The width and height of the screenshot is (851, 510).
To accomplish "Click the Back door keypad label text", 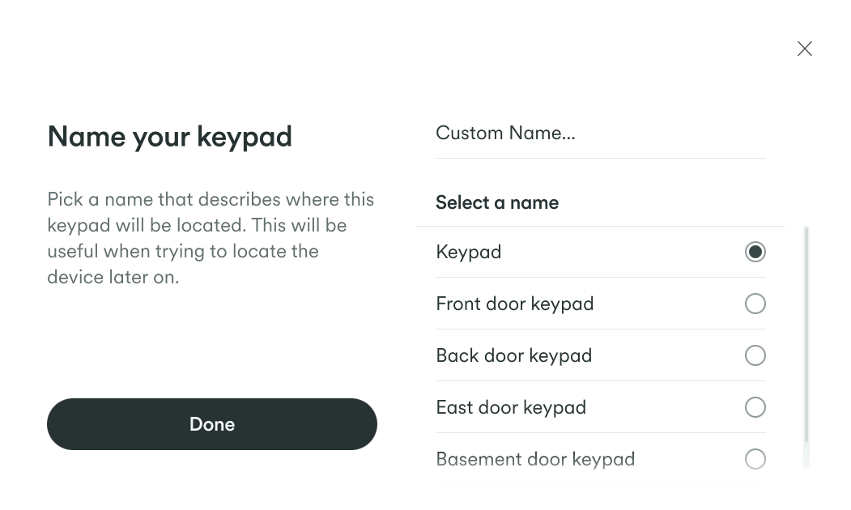I will 513,355.
